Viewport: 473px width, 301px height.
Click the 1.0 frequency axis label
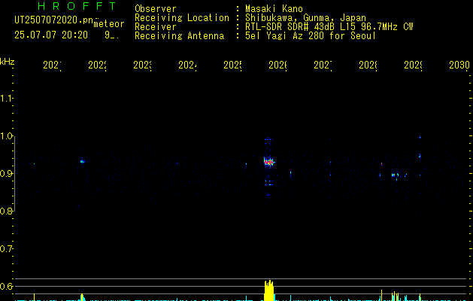point(6,136)
